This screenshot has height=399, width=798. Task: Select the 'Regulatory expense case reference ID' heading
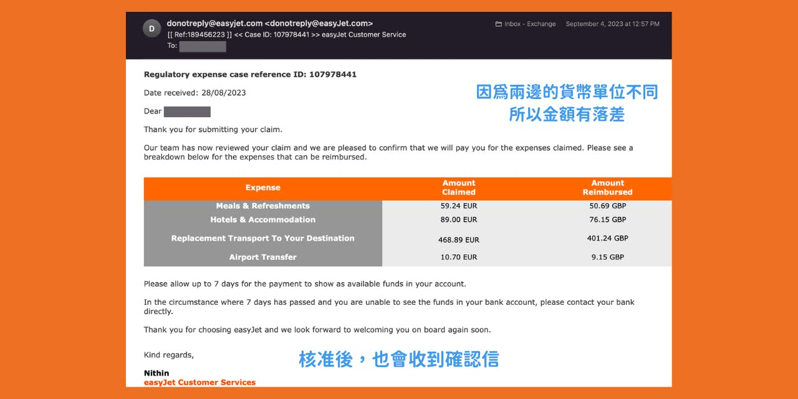[x=250, y=74]
